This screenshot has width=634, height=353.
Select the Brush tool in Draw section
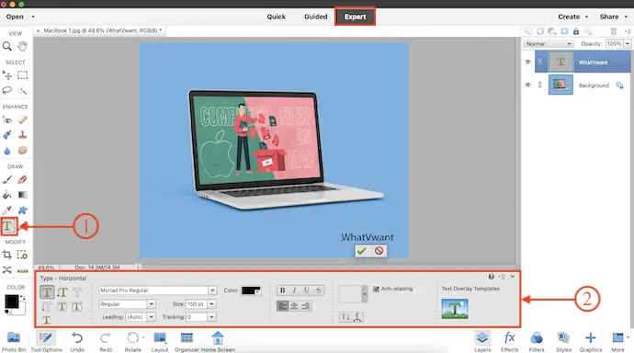[x=6, y=179]
